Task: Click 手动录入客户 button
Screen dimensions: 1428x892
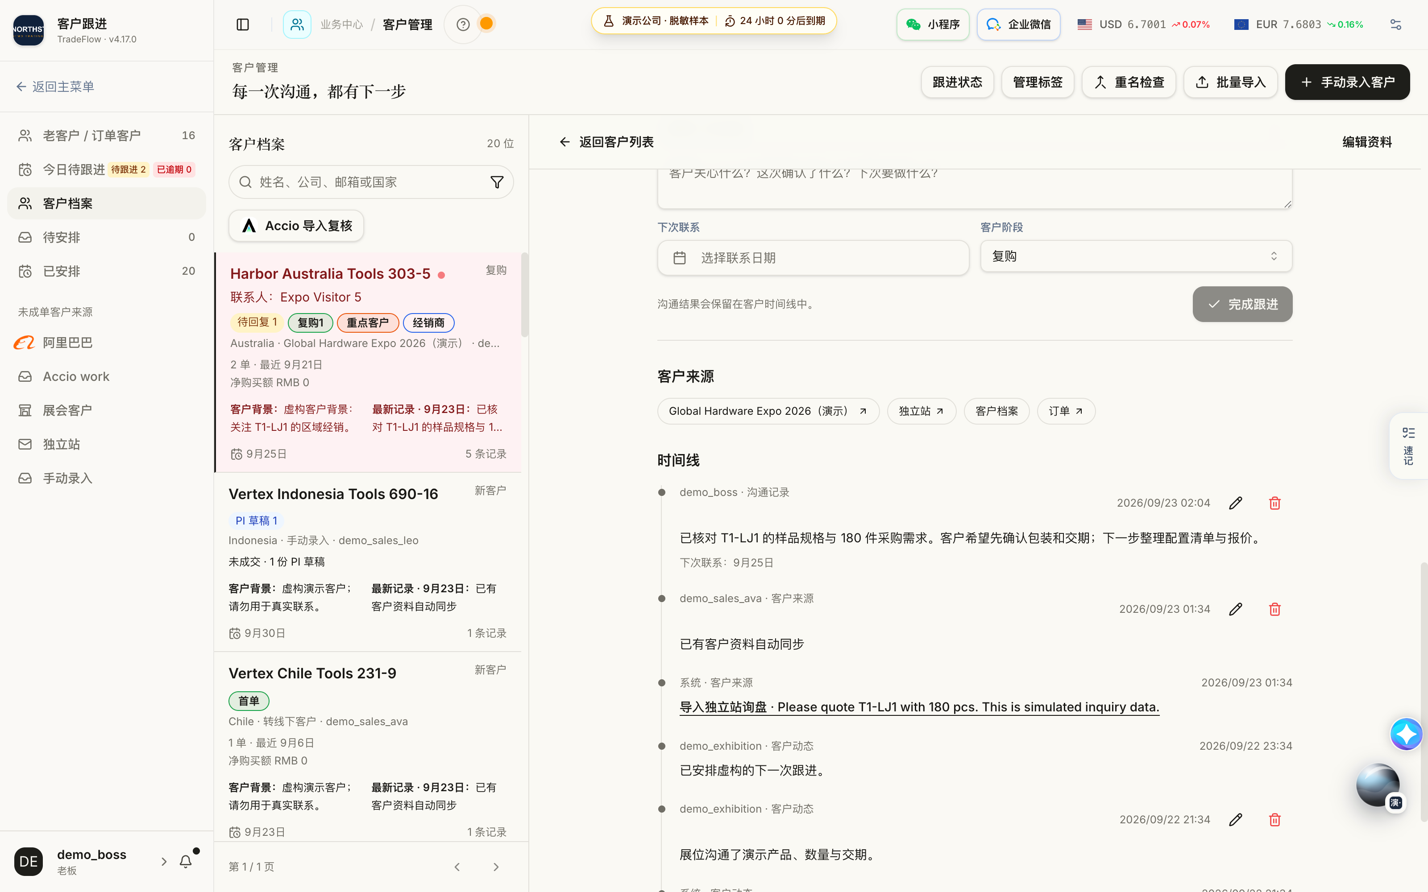Action: click(x=1347, y=82)
